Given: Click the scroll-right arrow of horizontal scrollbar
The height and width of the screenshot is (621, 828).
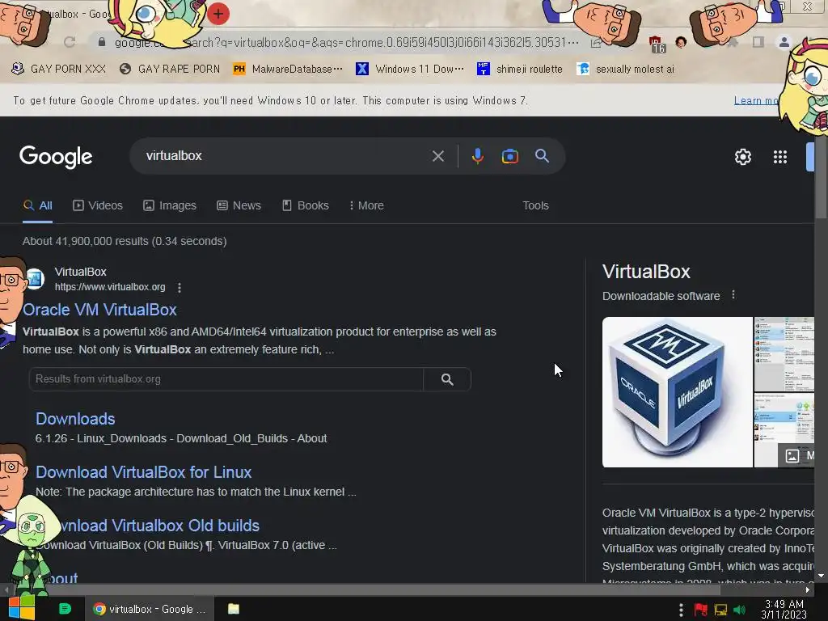Looking at the screenshot, I should [808, 589].
